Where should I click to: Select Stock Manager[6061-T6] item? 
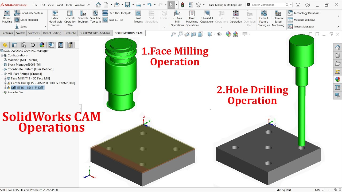point(22,65)
